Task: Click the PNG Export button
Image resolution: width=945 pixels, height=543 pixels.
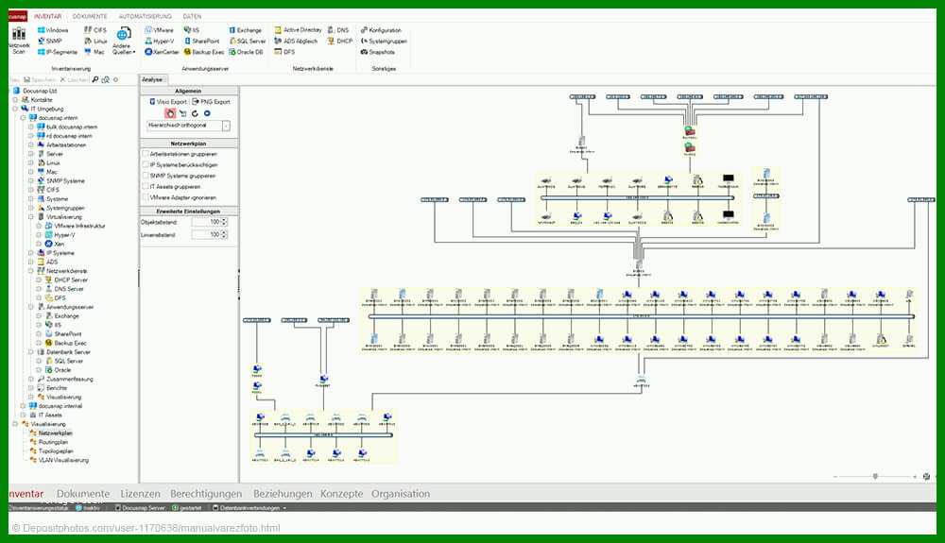Action: click(x=212, y=102)
